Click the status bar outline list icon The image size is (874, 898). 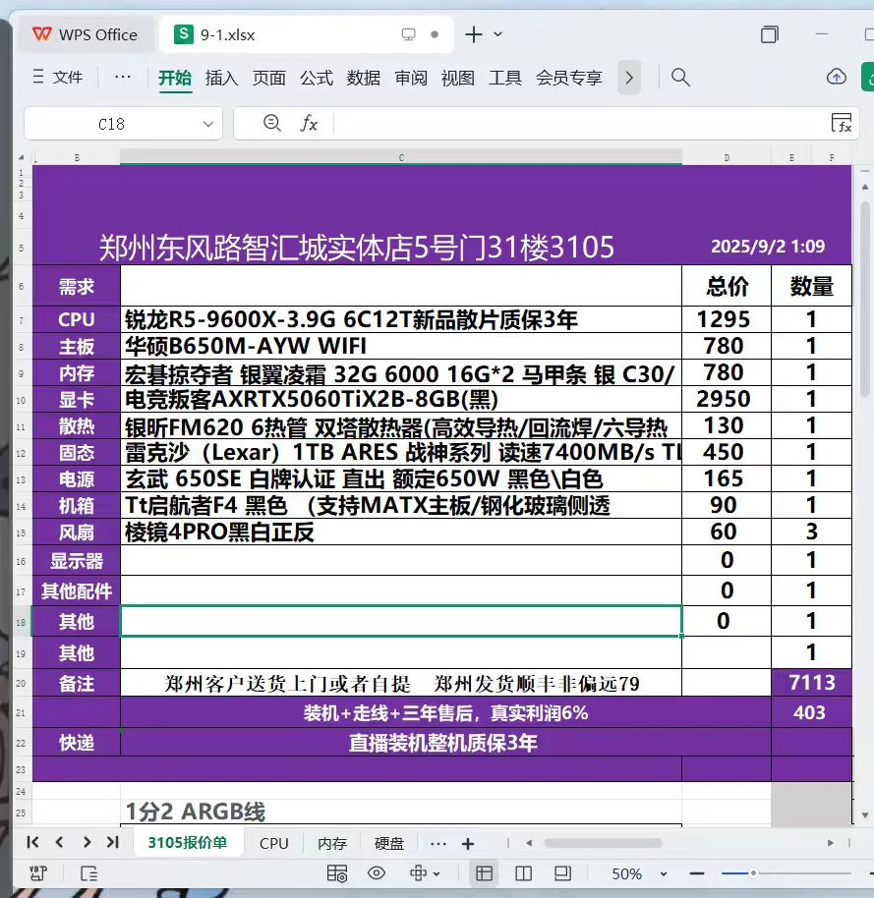88,873
